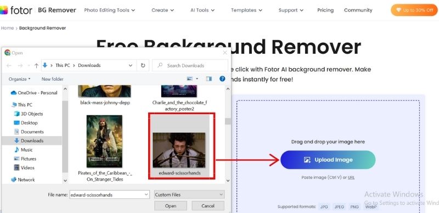The height and width of the screenshot is (213, 439).
Task: Click the diamond icon in discount banner
Action: [x=398, y=10]
